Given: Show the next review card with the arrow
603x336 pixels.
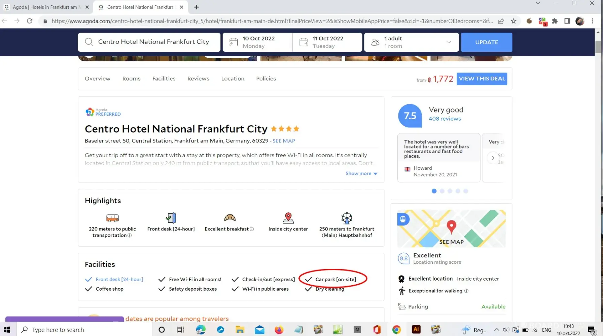Looking at the screenshot, I should [x=493, y=158].
